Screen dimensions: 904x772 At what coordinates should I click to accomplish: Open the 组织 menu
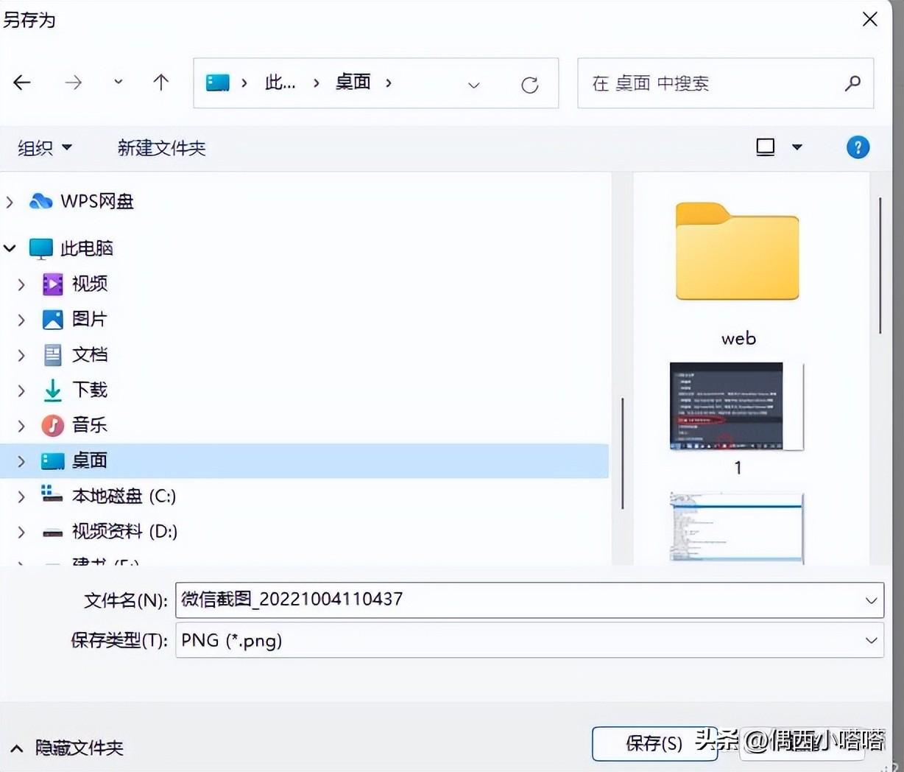(44, 148)
